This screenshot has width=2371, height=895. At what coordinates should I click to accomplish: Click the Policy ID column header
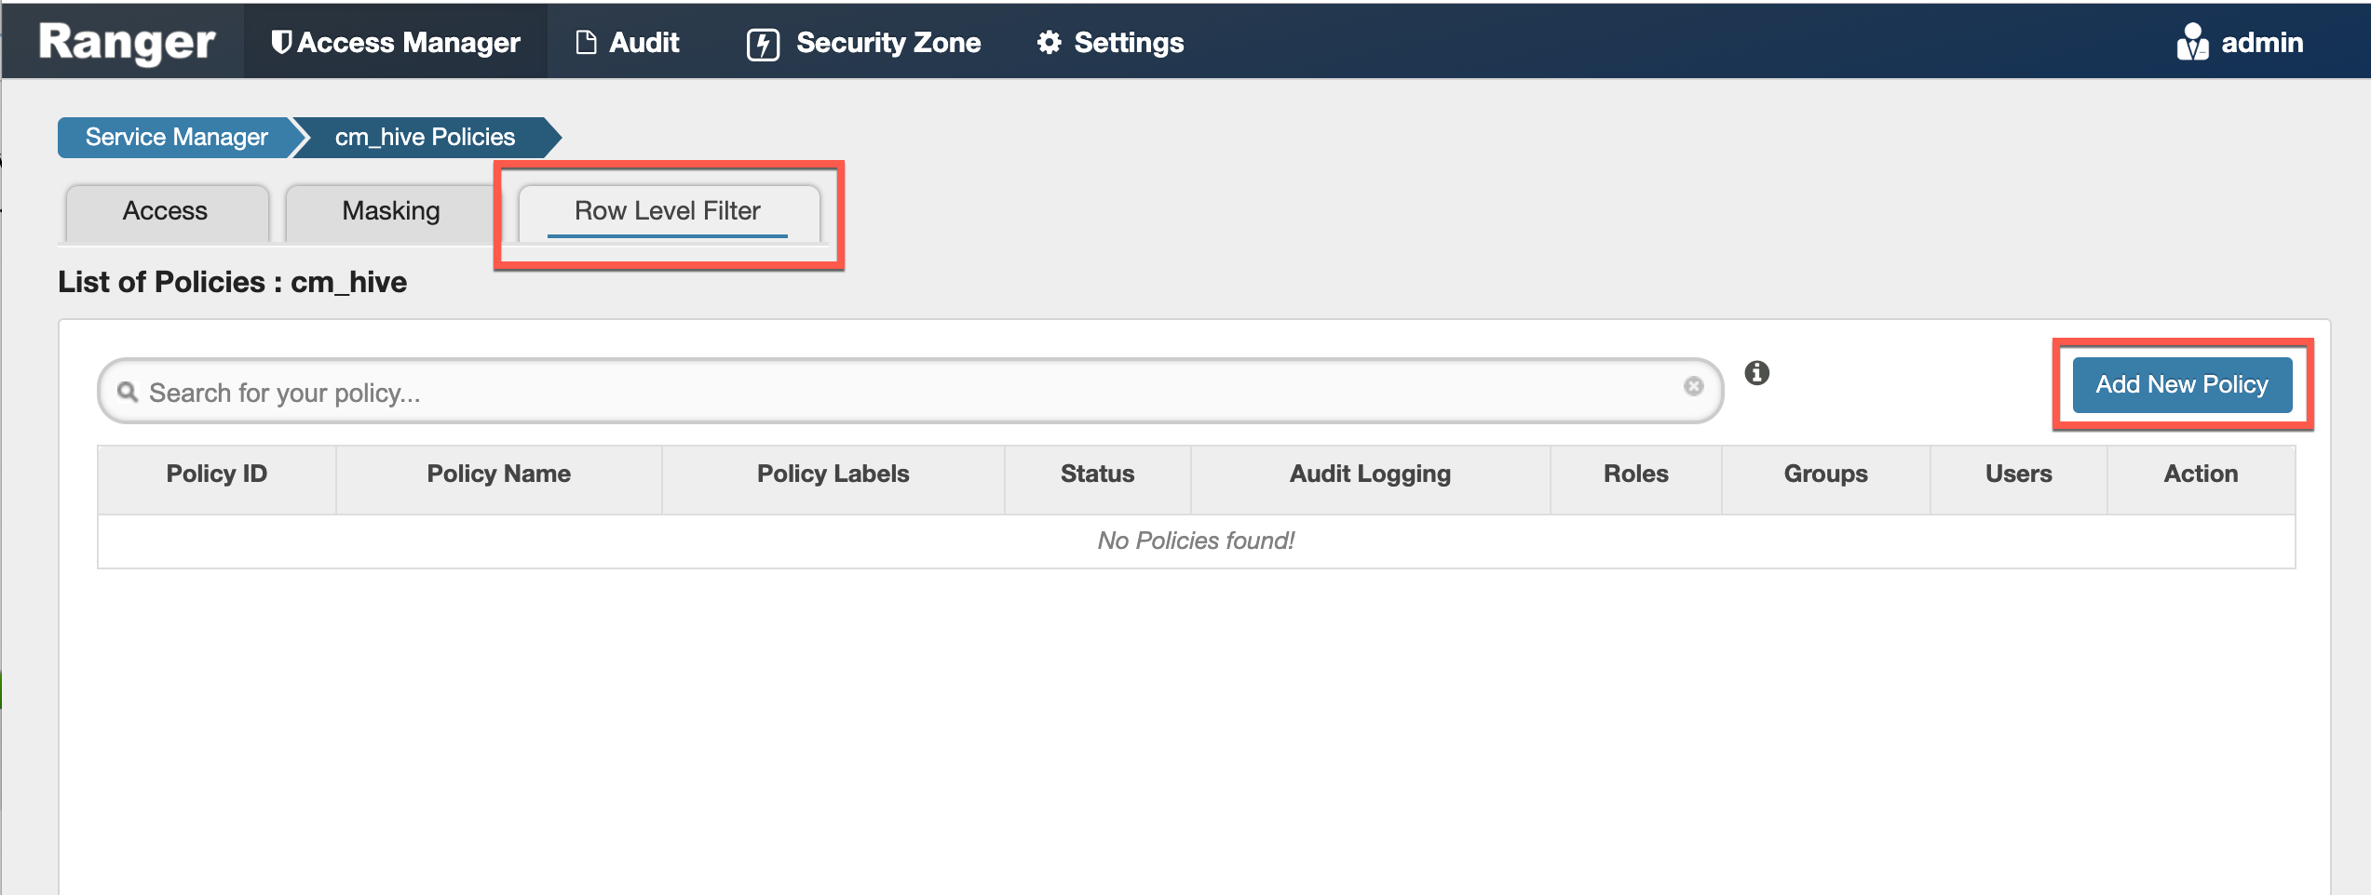216,474
